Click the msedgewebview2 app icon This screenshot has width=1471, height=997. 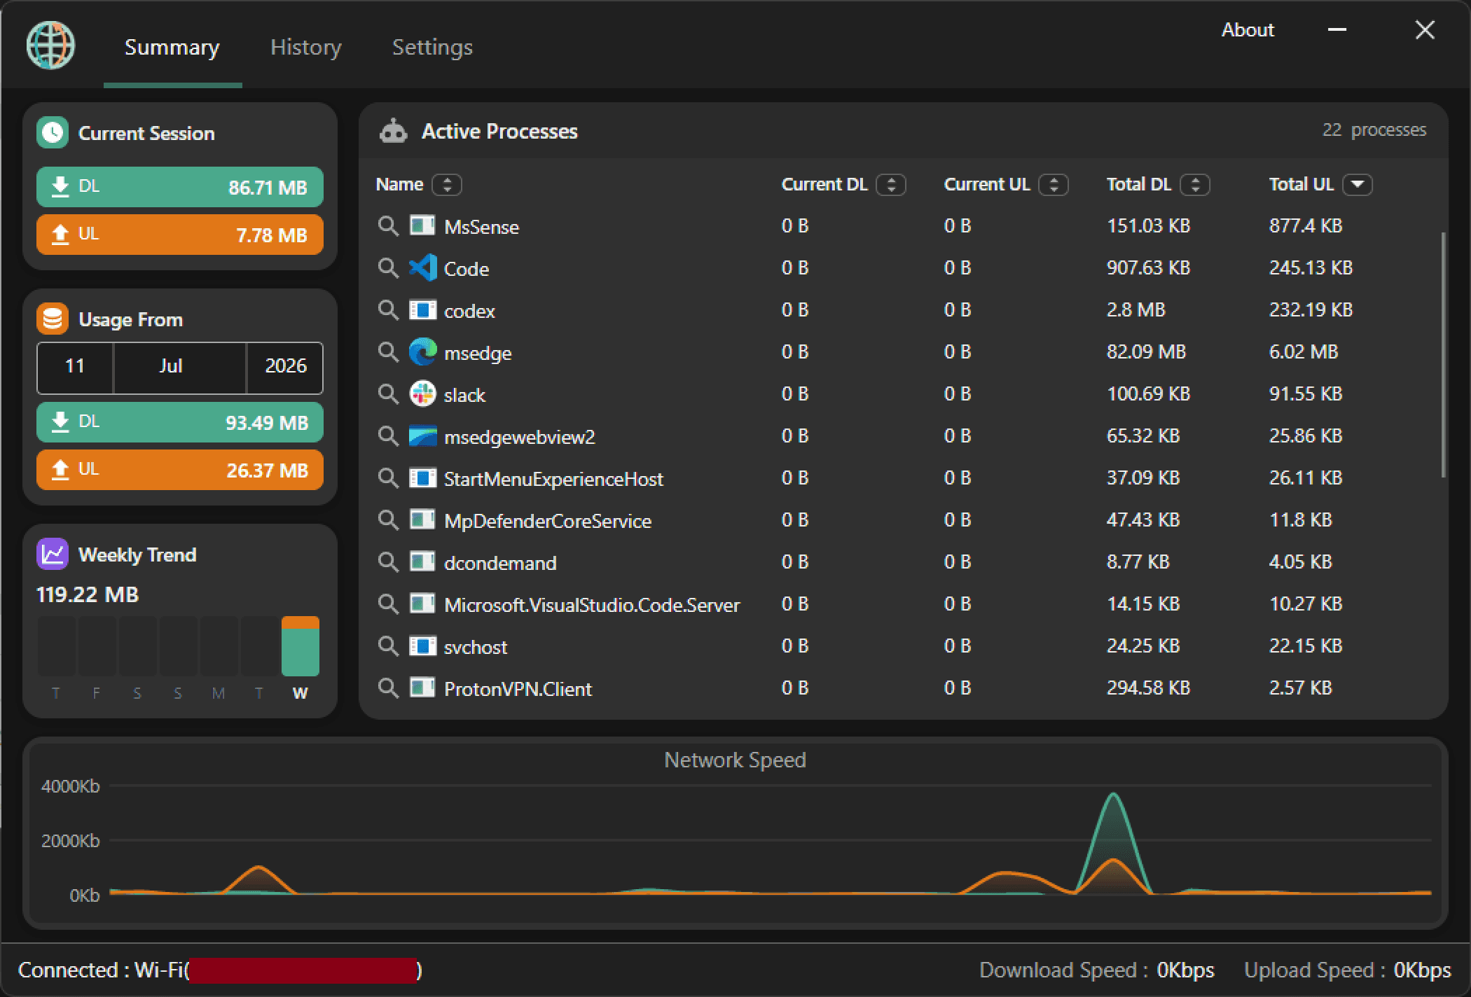coord(422,435)
